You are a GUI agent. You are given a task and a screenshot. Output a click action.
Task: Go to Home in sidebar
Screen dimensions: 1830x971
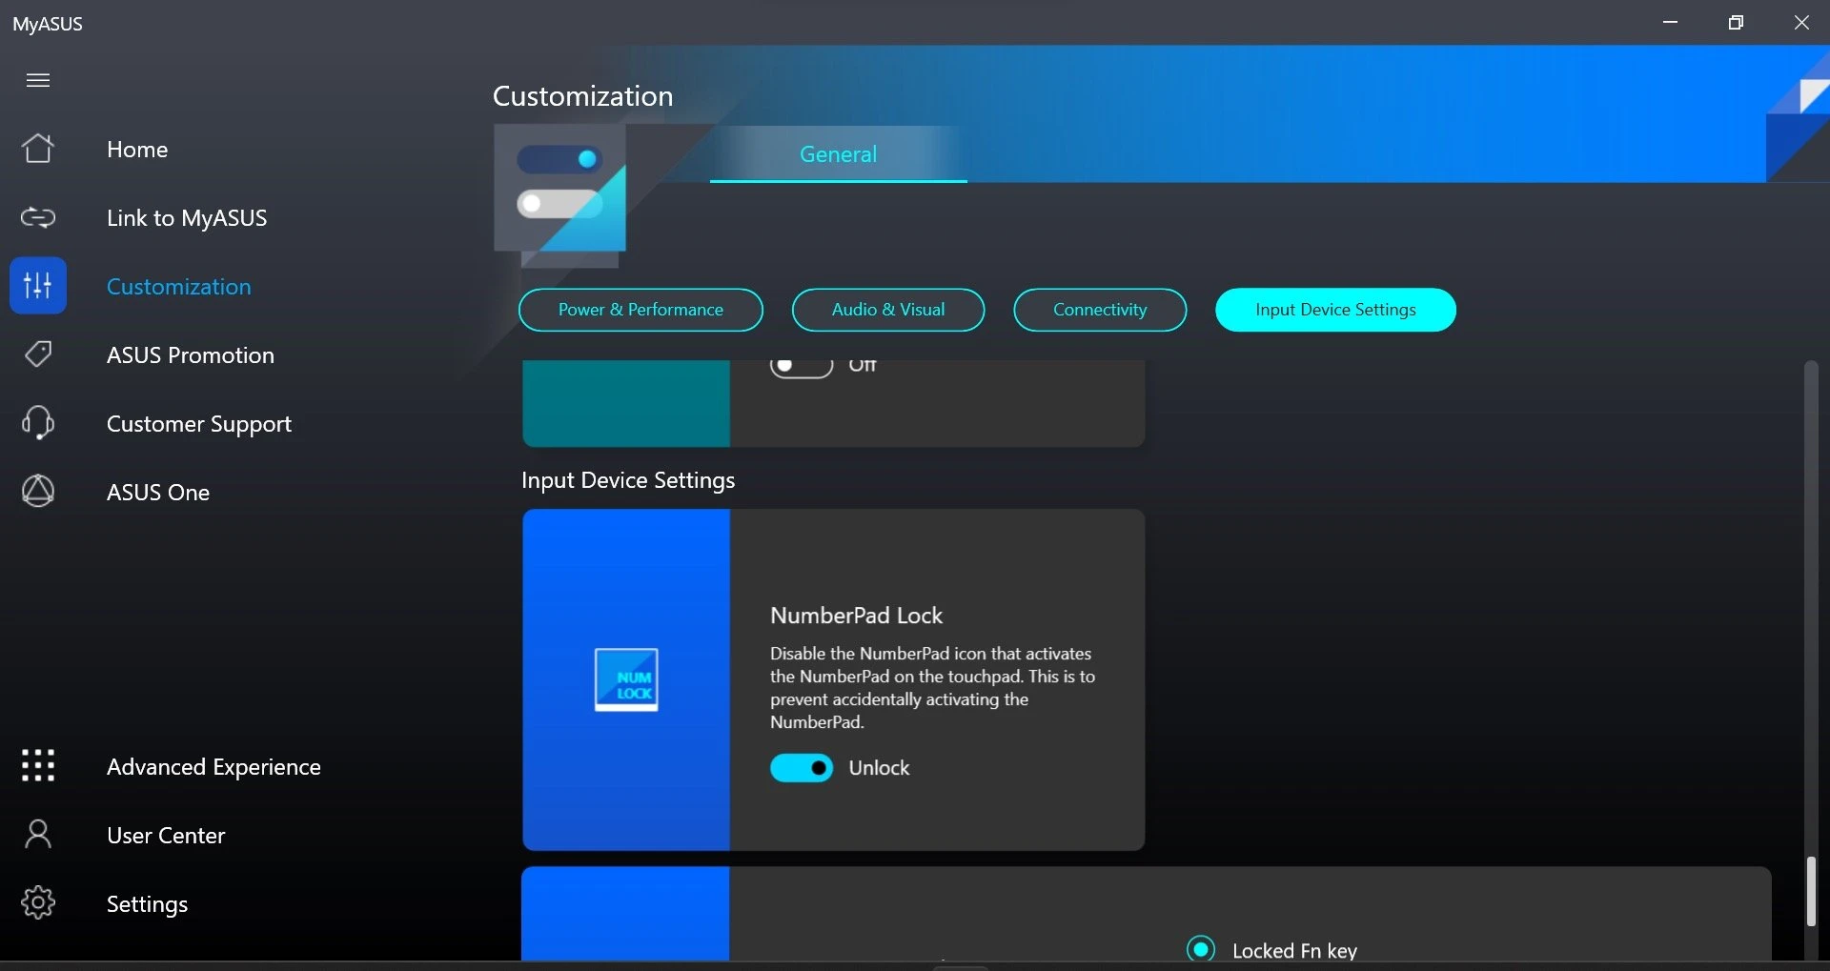click(x=137, y=150)
